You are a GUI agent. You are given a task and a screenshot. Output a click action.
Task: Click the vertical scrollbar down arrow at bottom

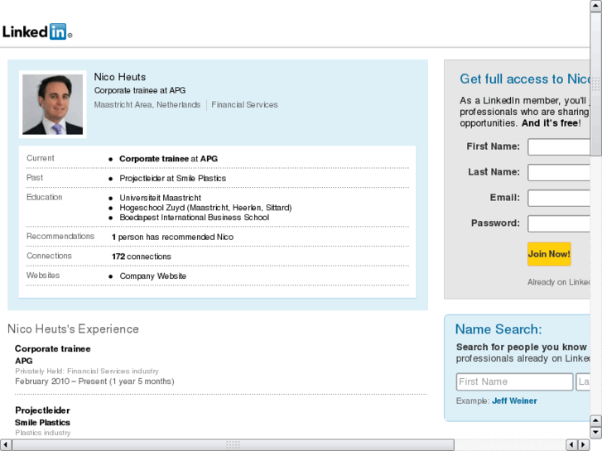click(x=595, y=432)
